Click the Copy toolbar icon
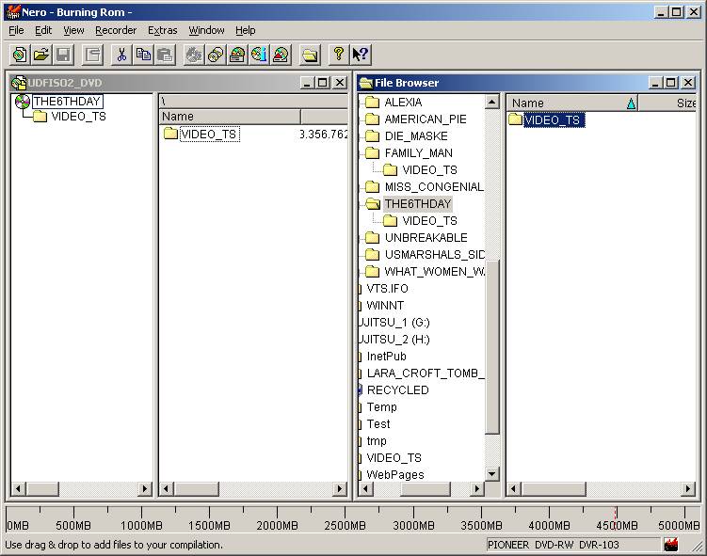This screenshot has width=707, height=556. [x=143, y=55]
